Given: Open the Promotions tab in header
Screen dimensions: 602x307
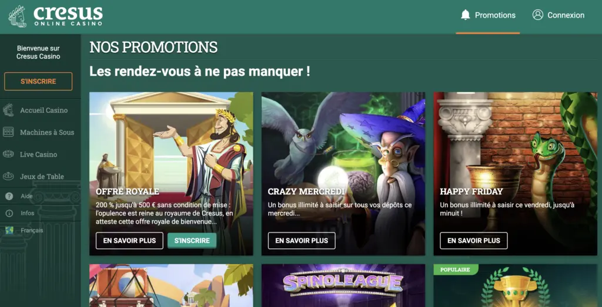Looking at the screenshot, I should pos(488,15).
